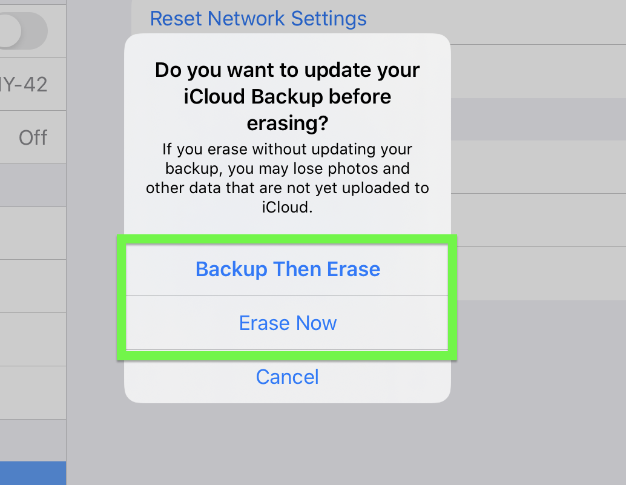Viewport: 626px width, 485px height.
Task: Dismiss the dialog with "Cancel"
Action: tap(287, 377)
